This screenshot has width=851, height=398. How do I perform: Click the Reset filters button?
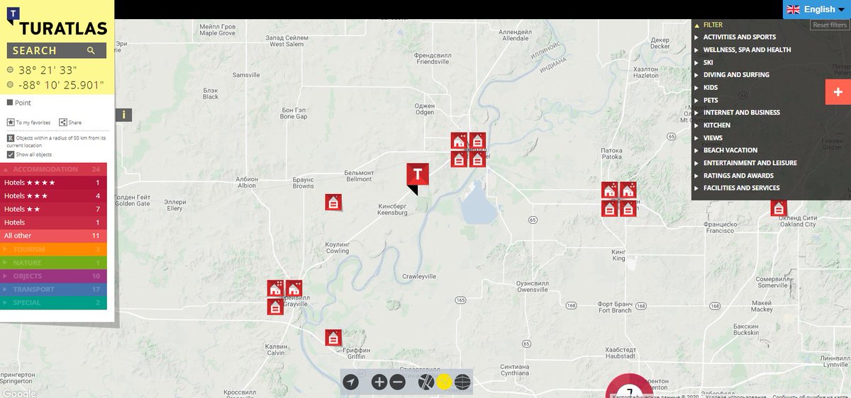coord(830,25)
